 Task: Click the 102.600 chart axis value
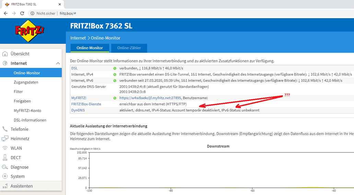coord(82,153)
